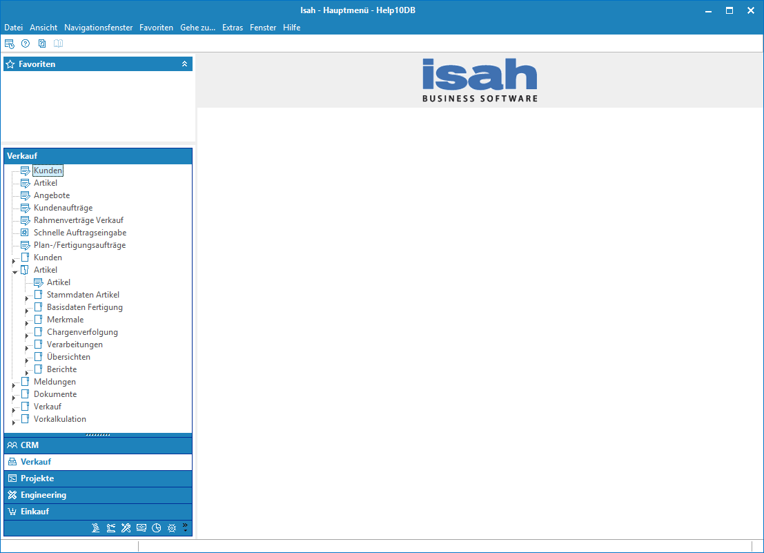Click the open book toolbar icon
The height and width of the screenshot is (553, 764).
(58, 44)
